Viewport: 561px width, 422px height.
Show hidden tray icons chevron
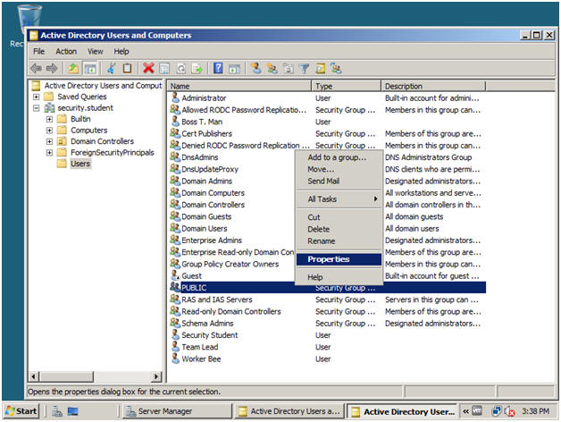[465, 411]
